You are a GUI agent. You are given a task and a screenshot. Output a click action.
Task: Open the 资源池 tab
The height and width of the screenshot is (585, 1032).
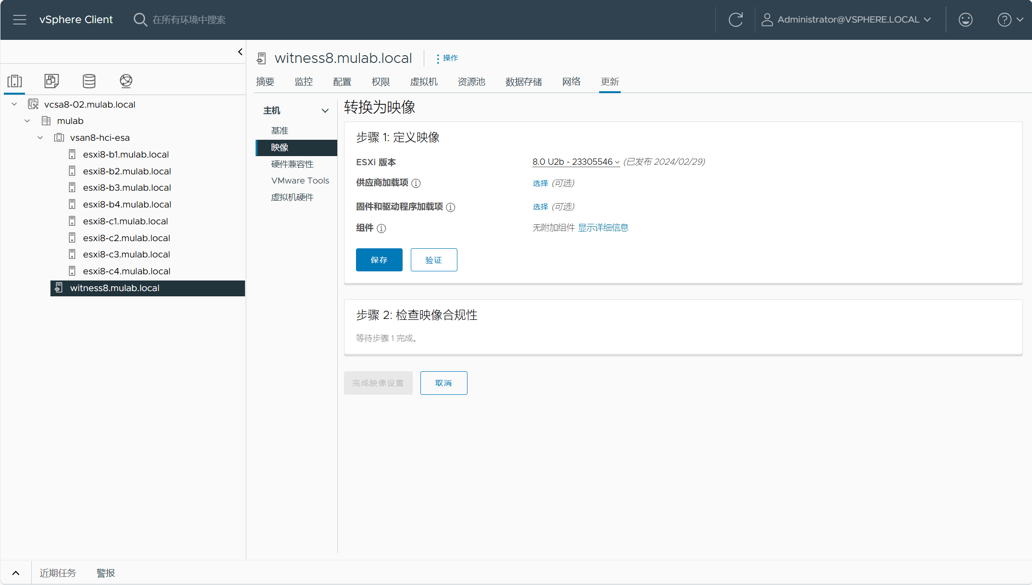click(471, 82)
